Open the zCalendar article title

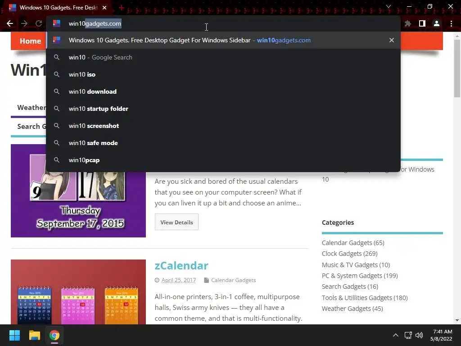(181, 265)
